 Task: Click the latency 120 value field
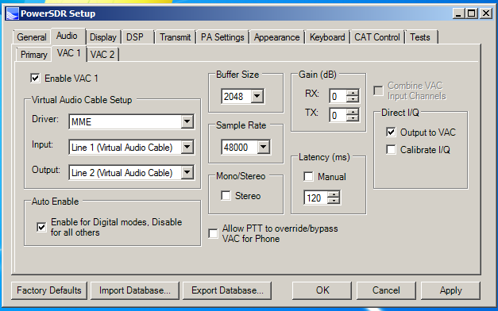pyautogui.click(x=316, y=198)
